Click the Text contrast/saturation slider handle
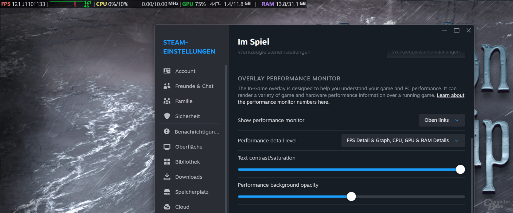This screenshot has width=513, height=213. (460, 169)
